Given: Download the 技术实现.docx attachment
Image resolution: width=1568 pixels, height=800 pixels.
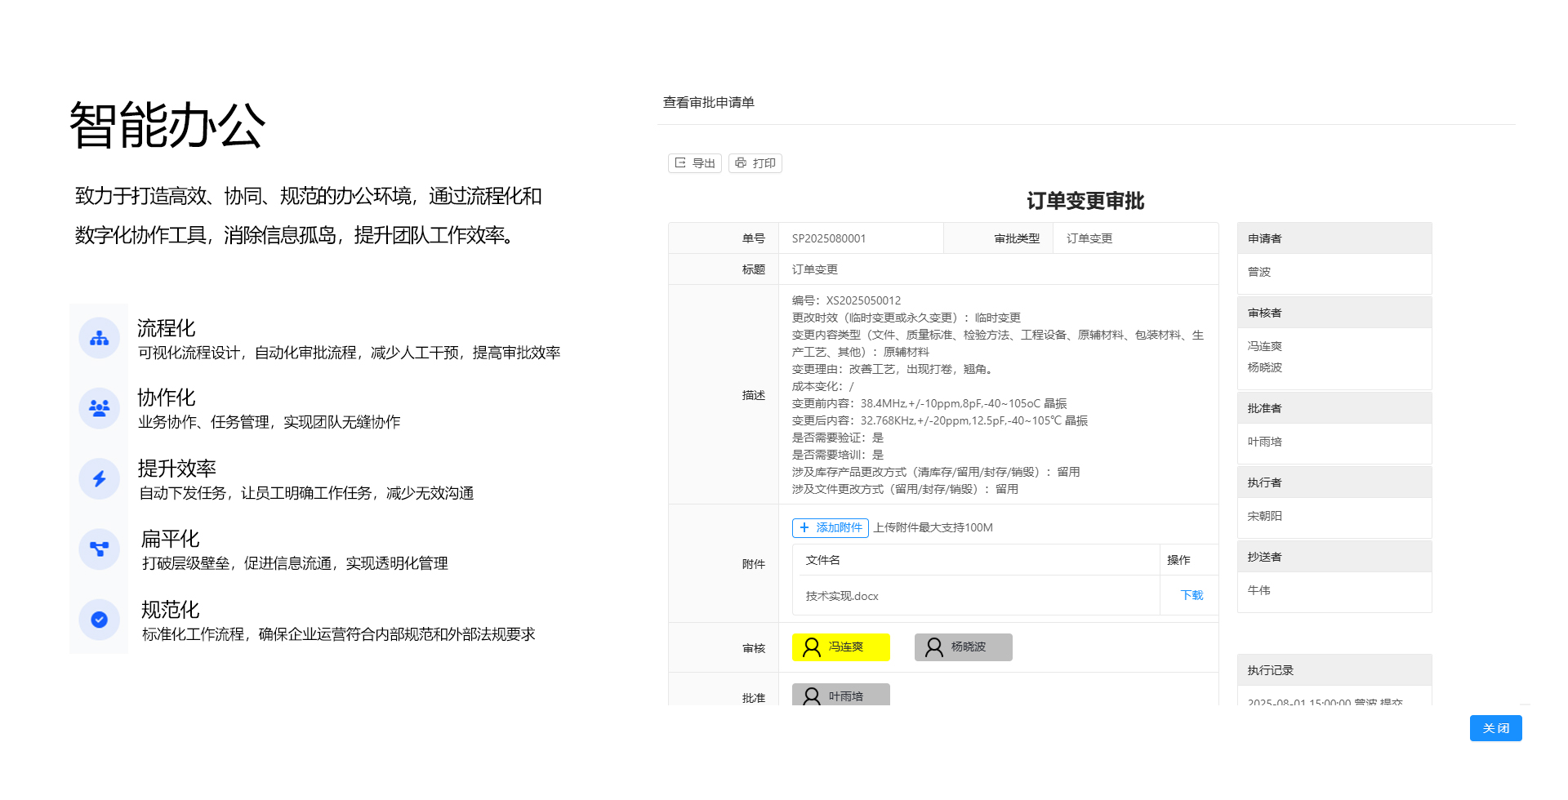Looking at the screenshot, I should 1192,596.
